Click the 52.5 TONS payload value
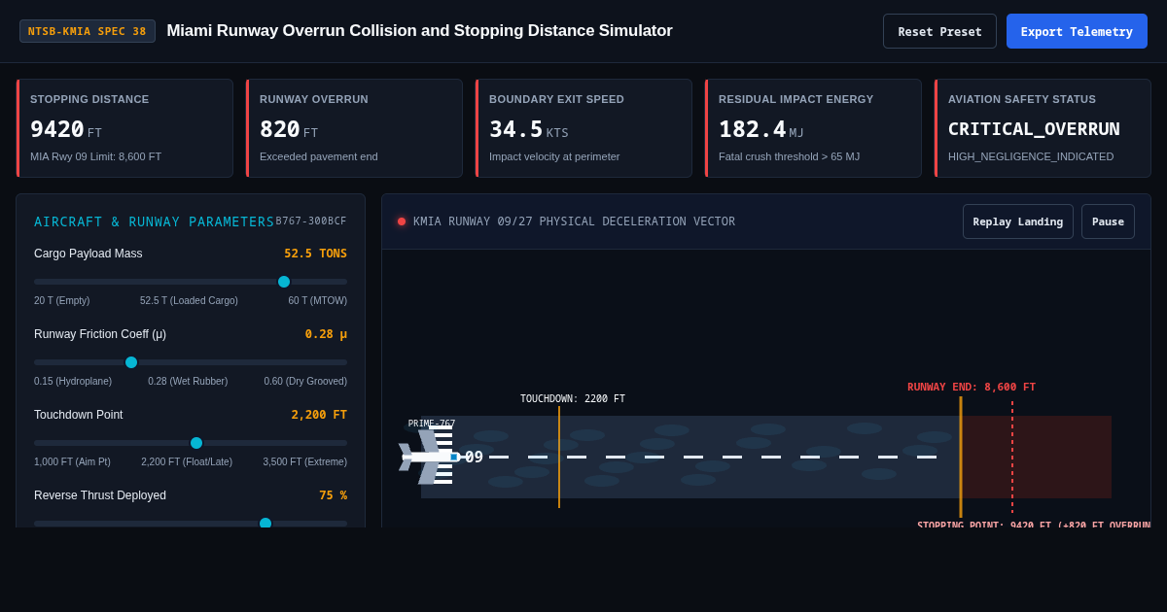The width and height of the screenshot is (1167, 612). click(315, 254)
